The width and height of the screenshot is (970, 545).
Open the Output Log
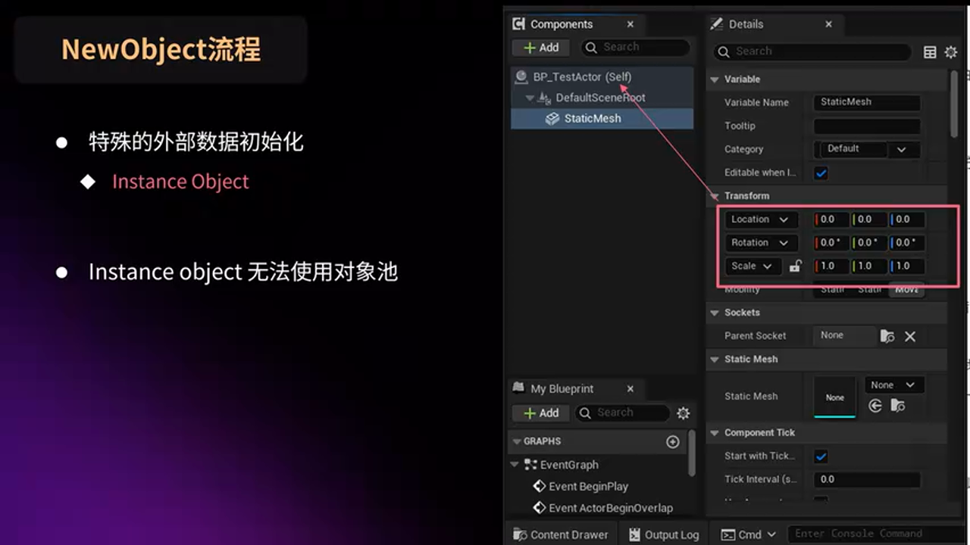pyautogui.click(x=665, y=534)
